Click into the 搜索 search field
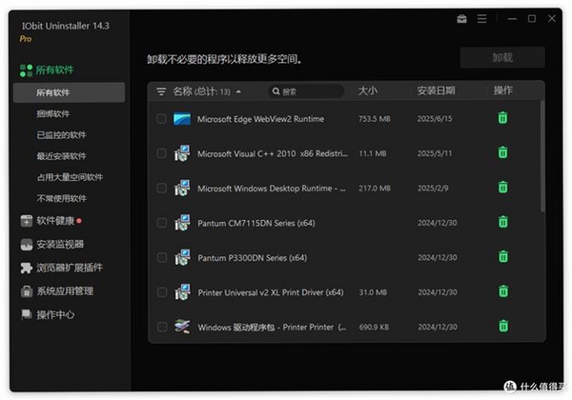 (x=306, y=91)
